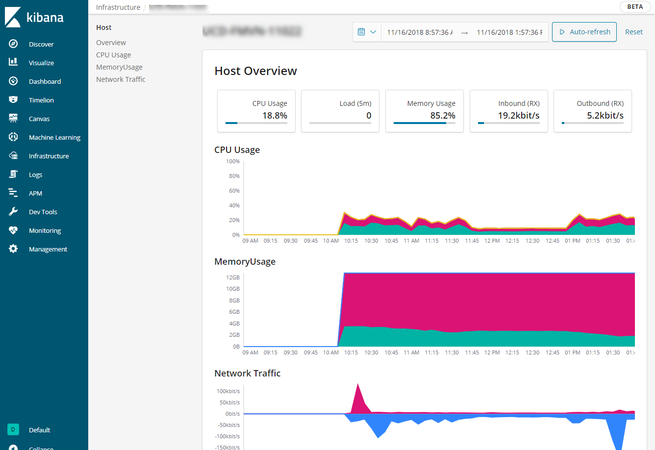
Task: Click the Reset link
Action: [633, 31]
